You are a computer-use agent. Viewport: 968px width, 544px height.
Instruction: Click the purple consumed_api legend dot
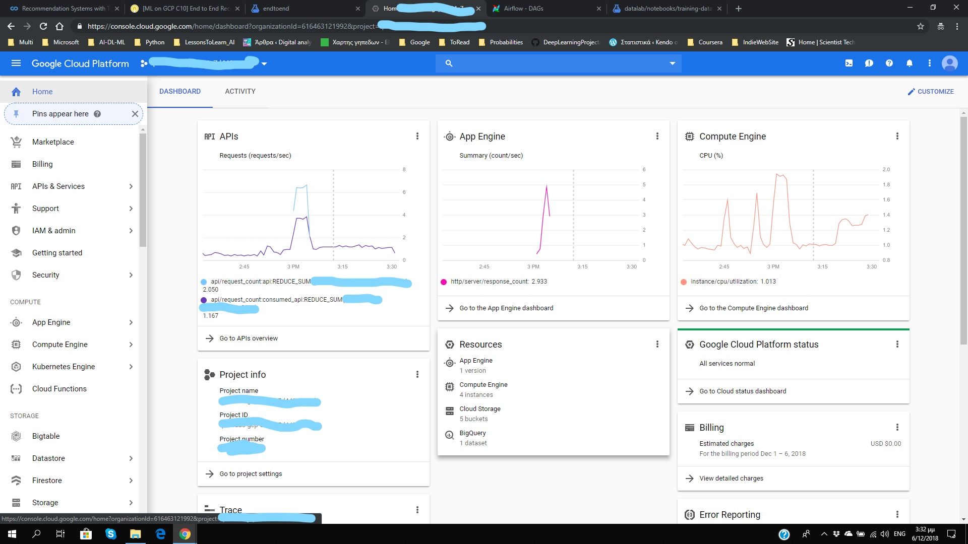point(204,300)
